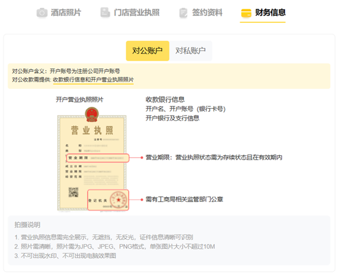Select the 财务信息 tab

pos(270,12)
